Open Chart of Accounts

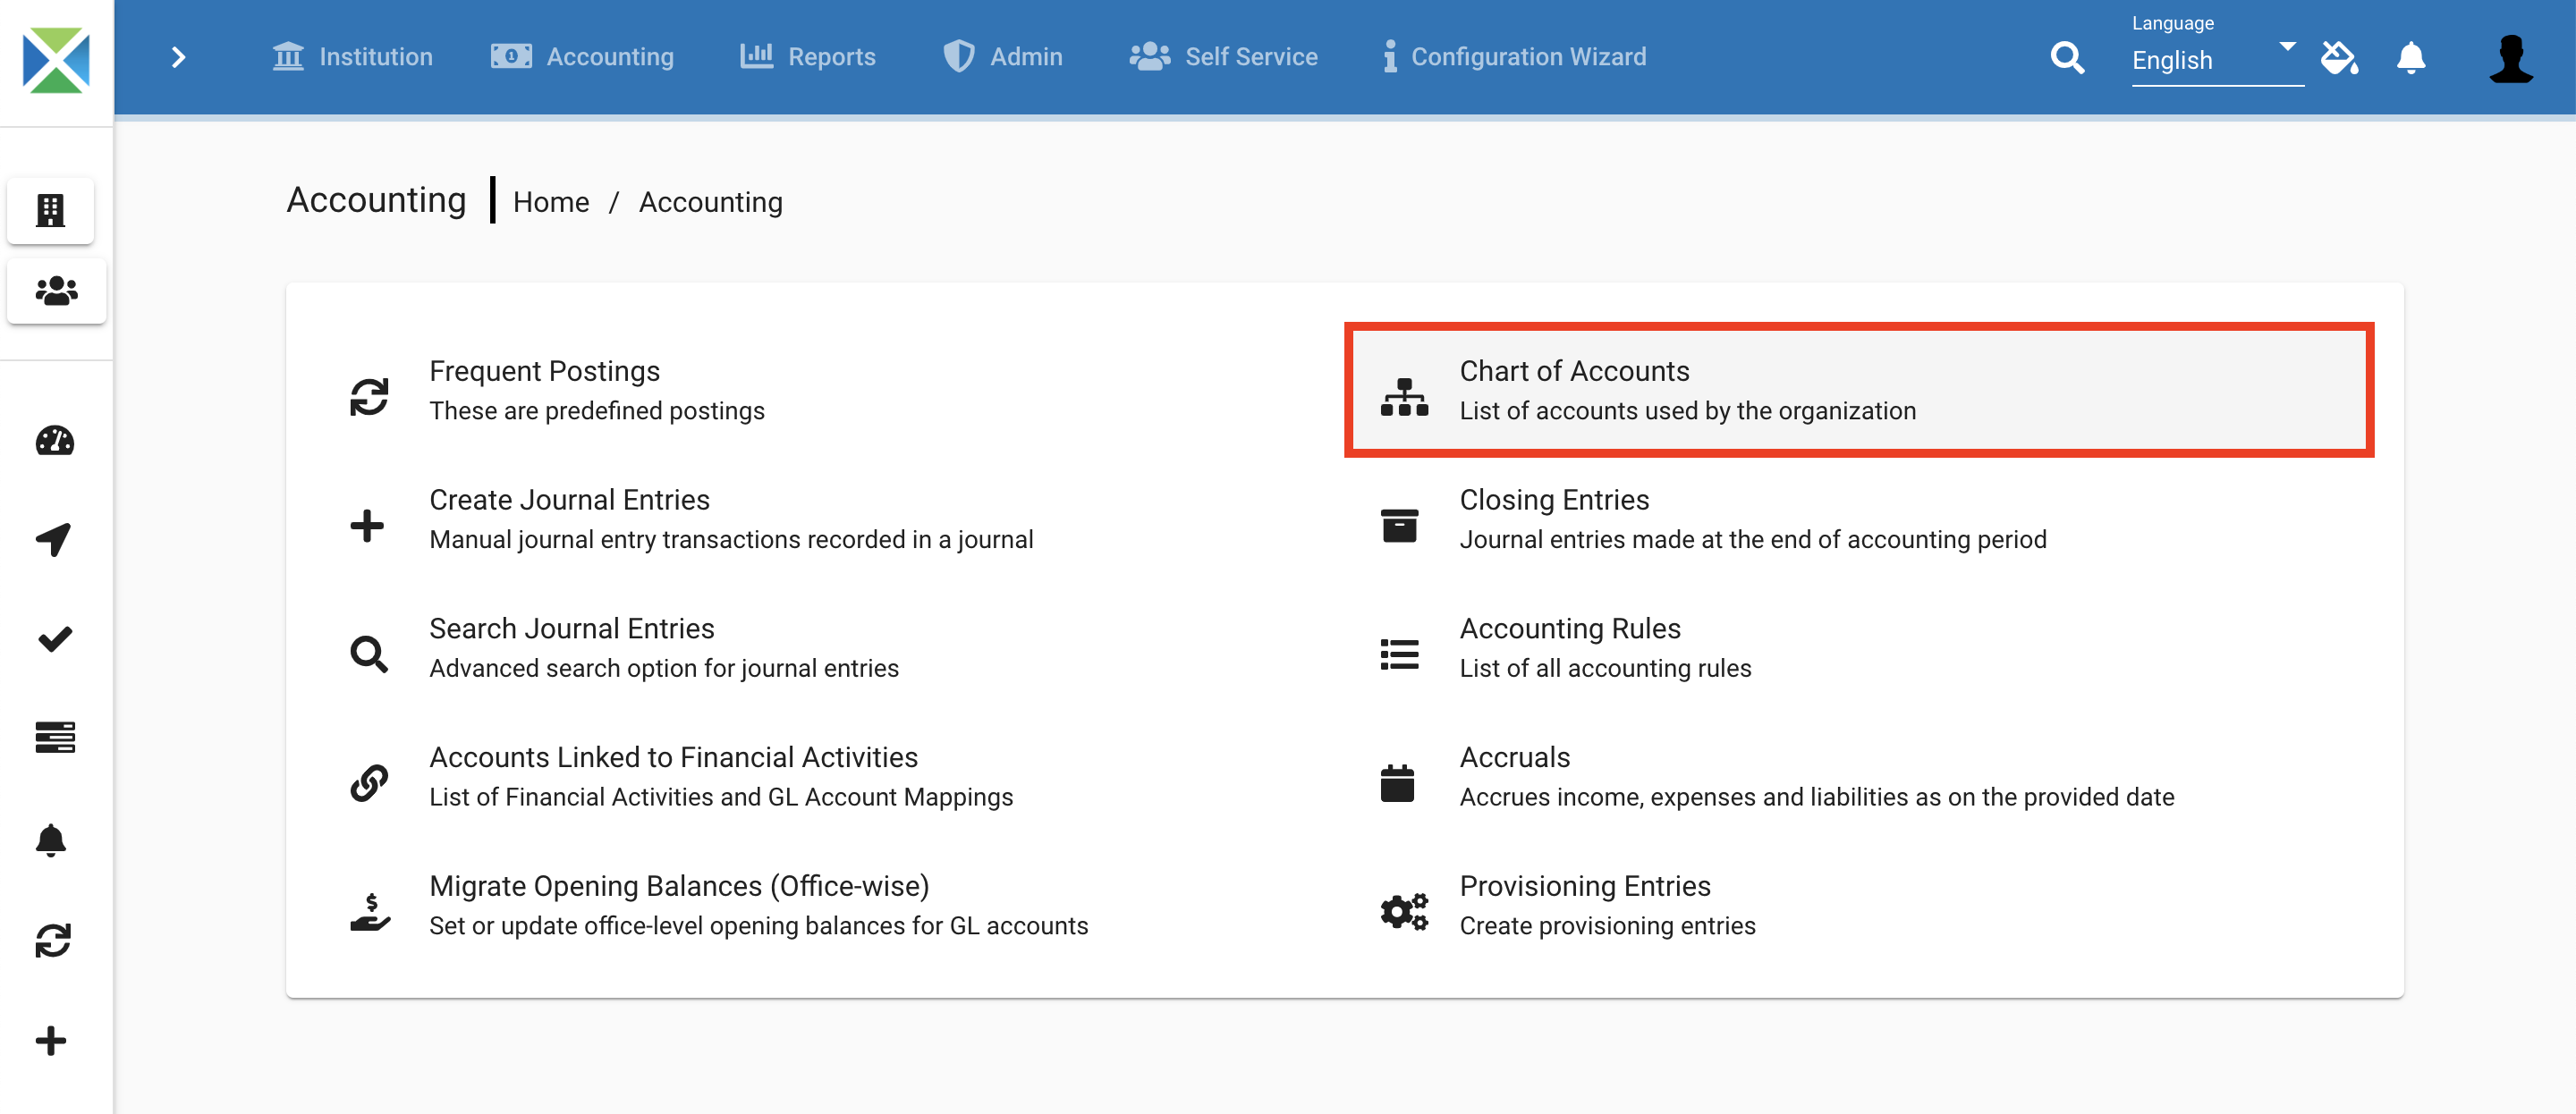pyautogui.click(x=1860, y=391)
